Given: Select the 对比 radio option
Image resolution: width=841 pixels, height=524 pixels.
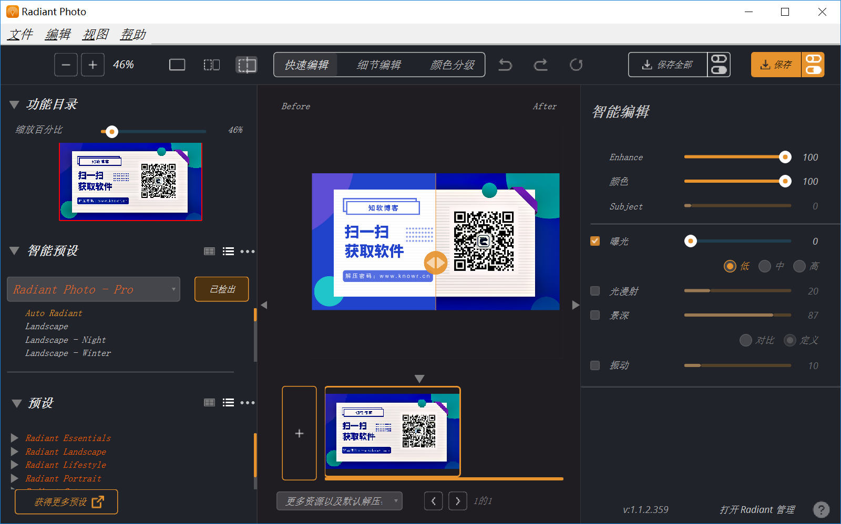Looking at the screenshot, I should [745, 340].
